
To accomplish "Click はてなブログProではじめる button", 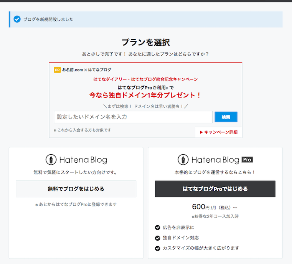I will [215, 189].
